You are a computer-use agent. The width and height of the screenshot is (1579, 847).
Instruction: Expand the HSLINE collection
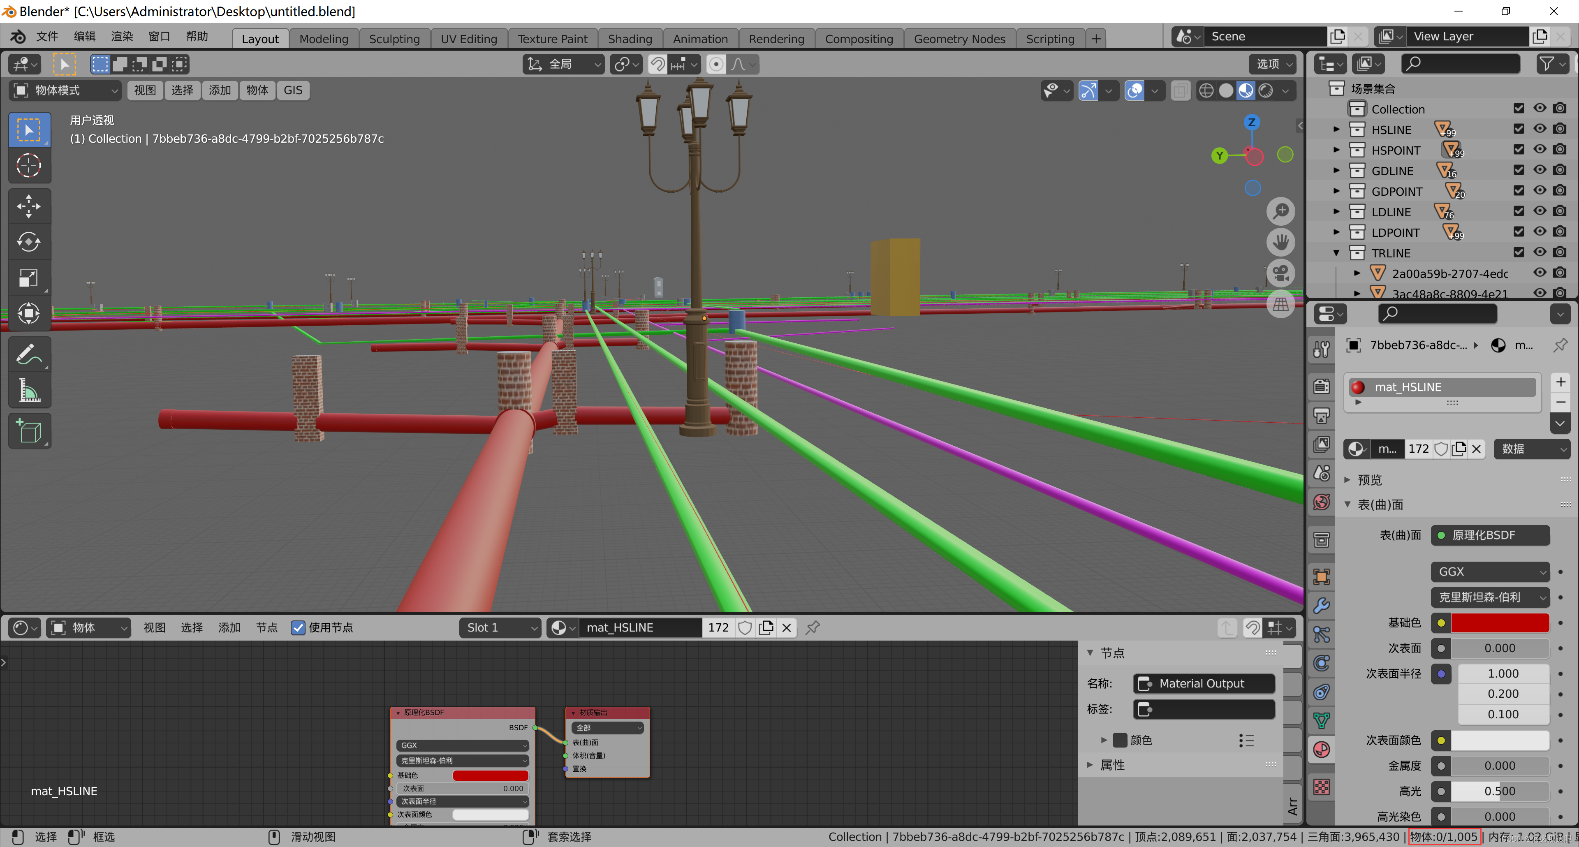[1336, 130]
